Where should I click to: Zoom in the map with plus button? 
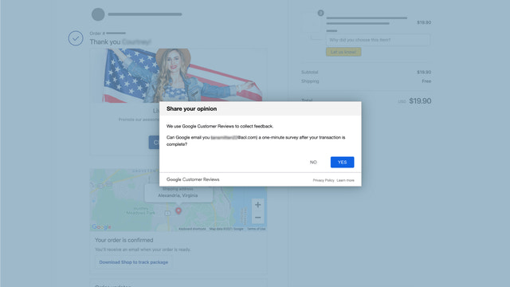[258, 205]
